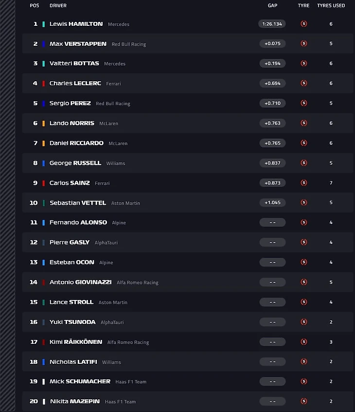
Task: Select the TYRES USED column header
Action: coord(331,6)
